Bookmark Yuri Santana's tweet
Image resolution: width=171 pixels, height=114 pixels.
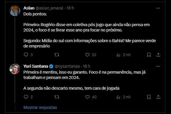click(x=149, y=97)
